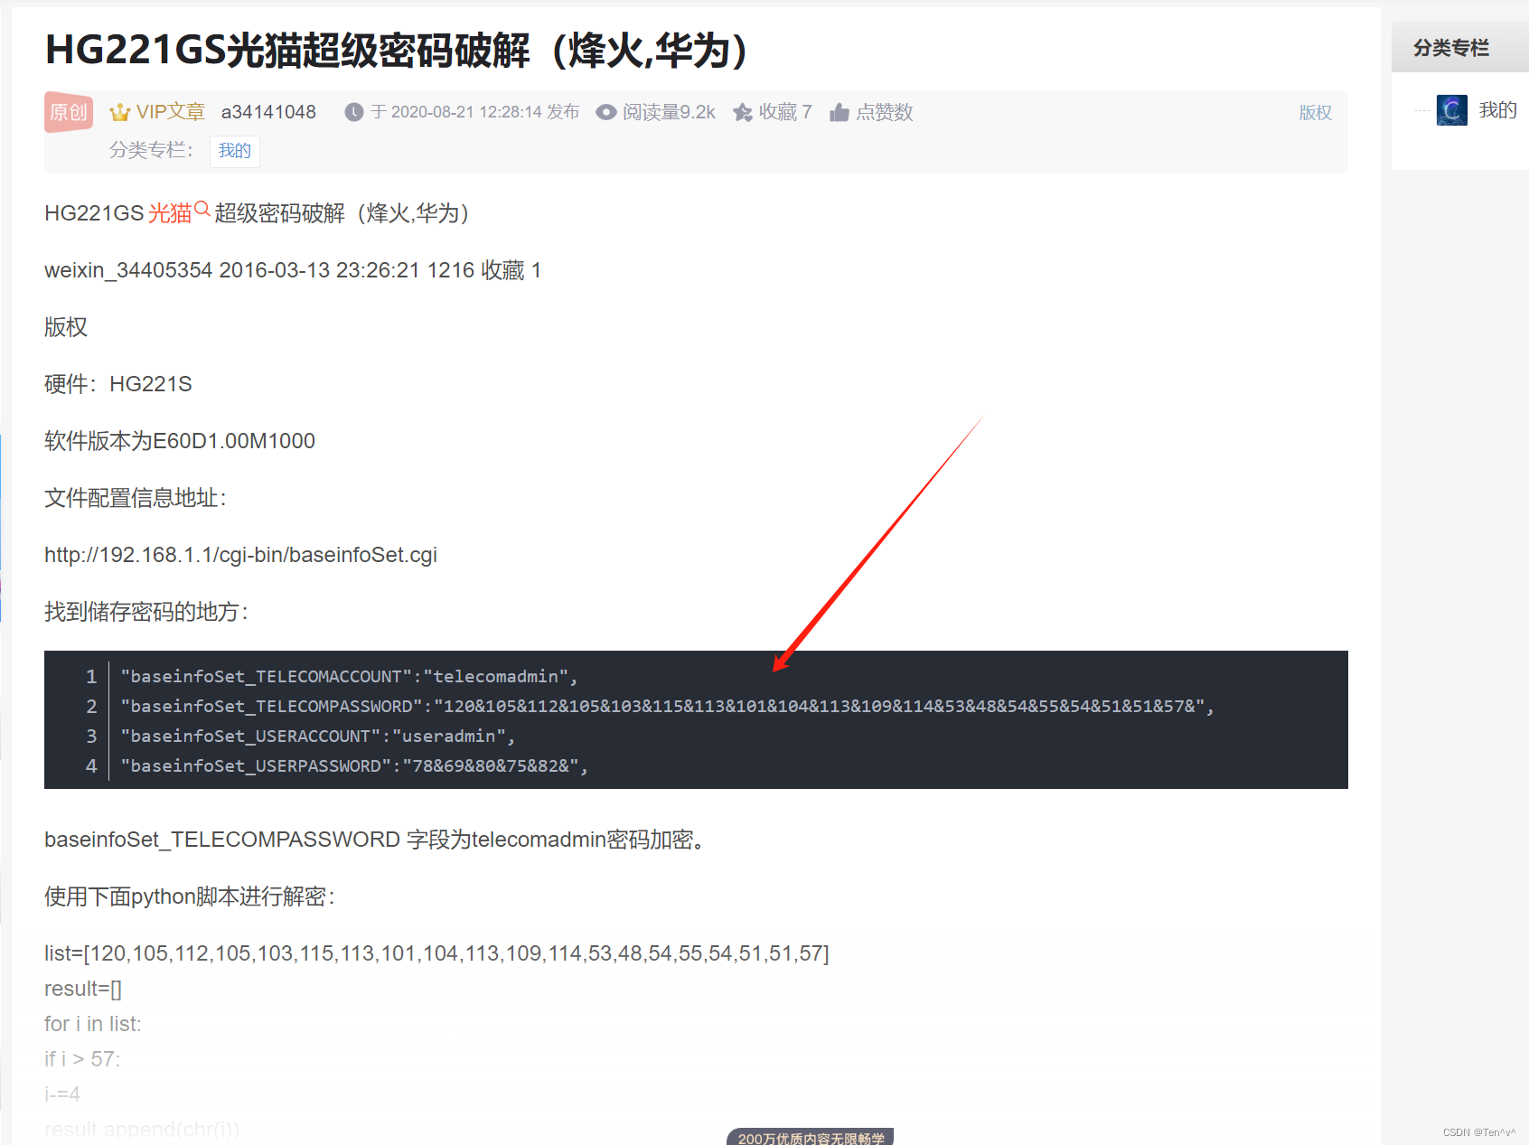1529x1145 pixels.
Task: Click the search icon after 光猫
Action: pyautogui.click(x=202, y=209)
